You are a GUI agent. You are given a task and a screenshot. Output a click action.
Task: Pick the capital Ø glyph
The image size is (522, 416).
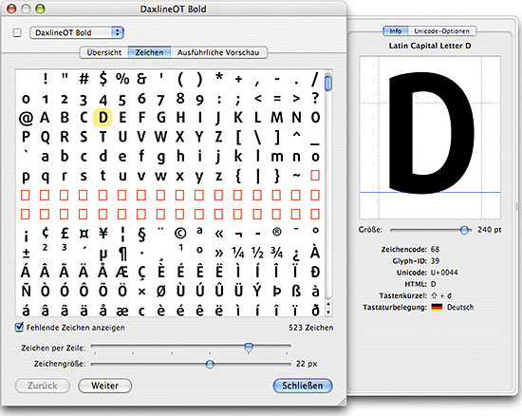pyautogui.click(x=160, y=291)
